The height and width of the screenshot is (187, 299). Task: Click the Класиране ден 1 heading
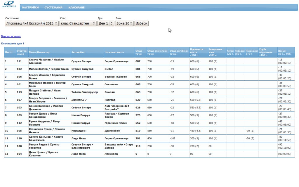click(13, 44)
